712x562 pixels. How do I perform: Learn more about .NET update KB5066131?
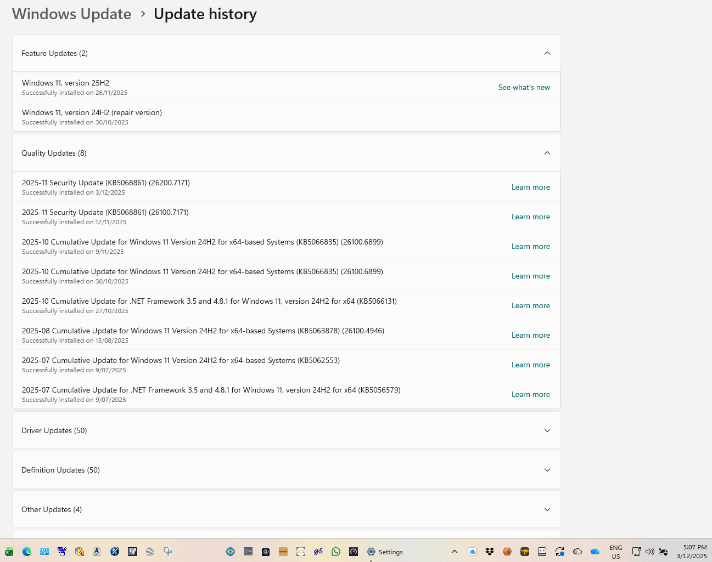pyautogui.click(x=531, y=305)
